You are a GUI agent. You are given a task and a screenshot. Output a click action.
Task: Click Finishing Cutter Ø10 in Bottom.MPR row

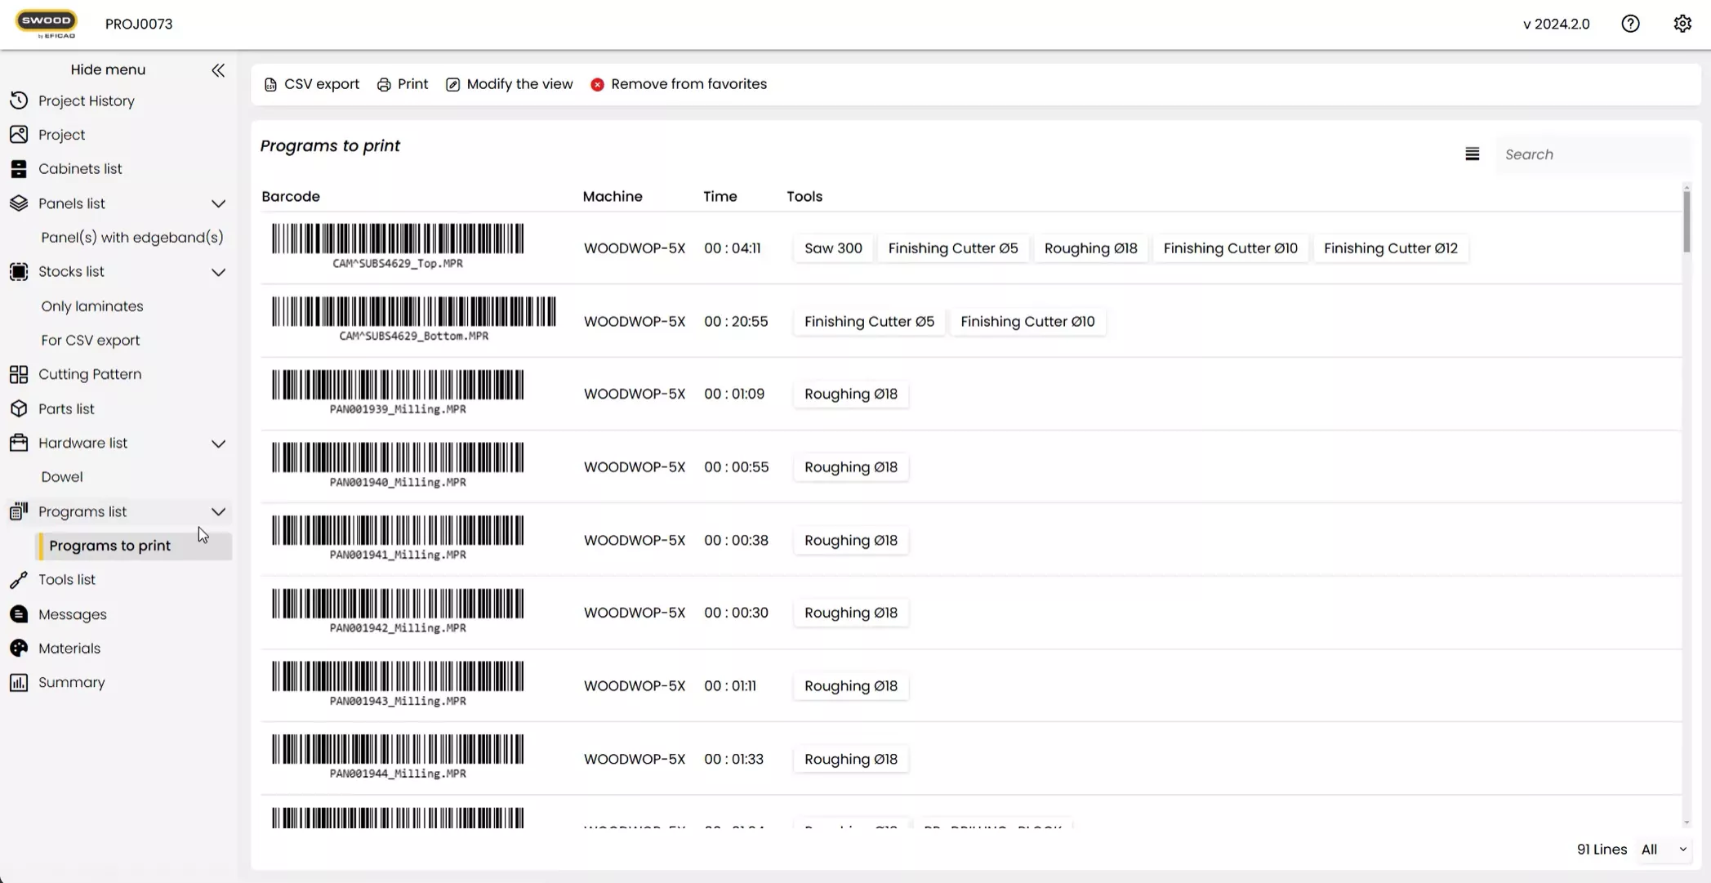[x=1027, y=321]
